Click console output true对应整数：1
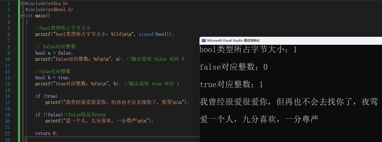 [231, 85]
